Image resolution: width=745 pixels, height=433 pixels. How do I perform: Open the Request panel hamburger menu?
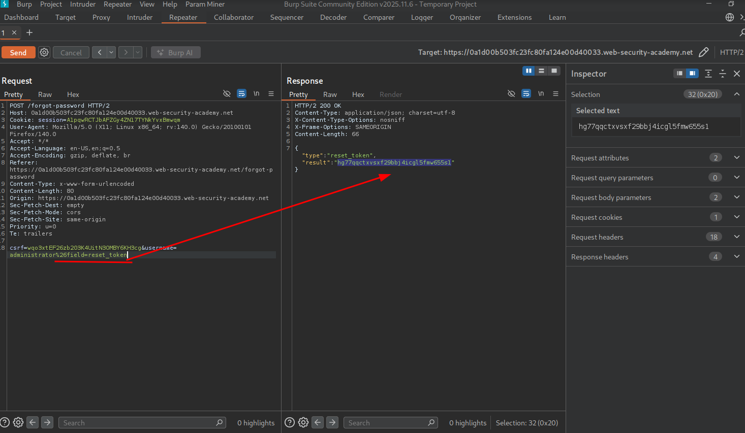(x=271, y=94)
